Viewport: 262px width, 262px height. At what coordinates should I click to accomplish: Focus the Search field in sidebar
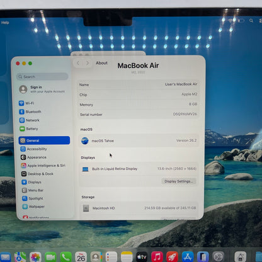click(x=42, y=77)
